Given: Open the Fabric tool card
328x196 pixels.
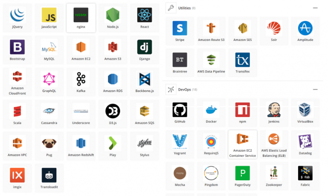Looking at the screenshot, I should pyautogui.click(x=305, y=176).
